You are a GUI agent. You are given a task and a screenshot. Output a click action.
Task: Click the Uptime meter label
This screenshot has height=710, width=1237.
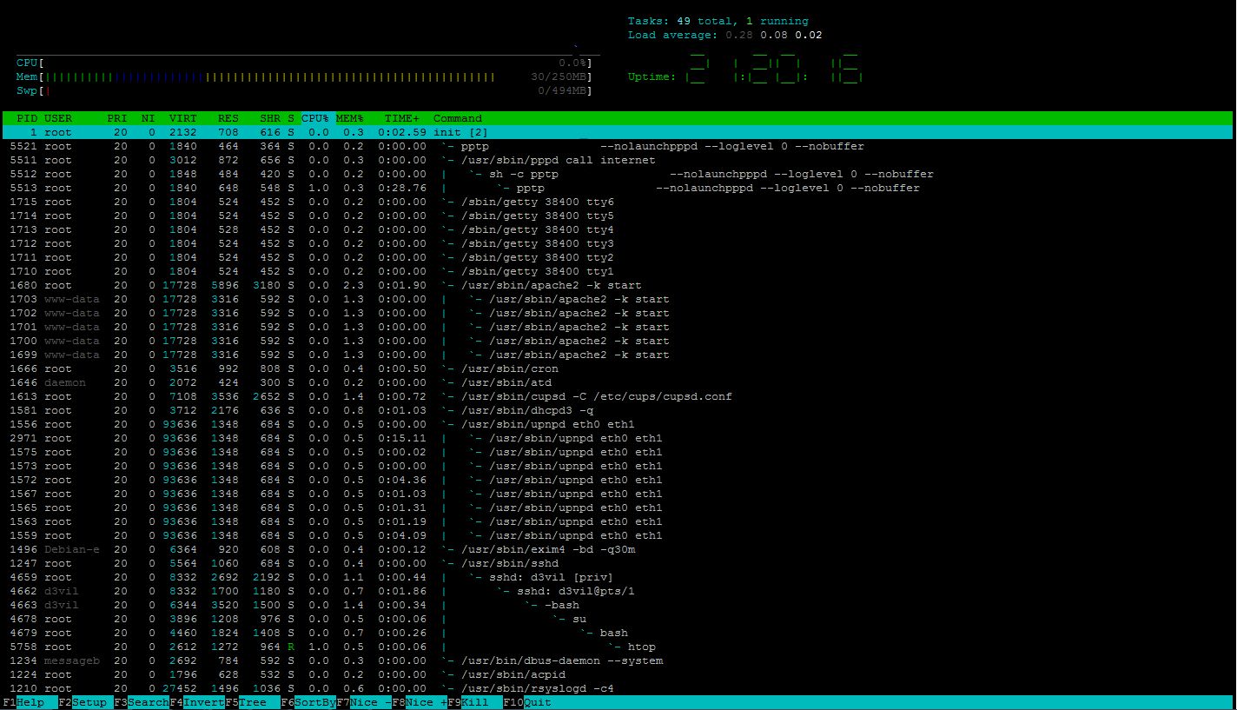click(x=652, y=76)
